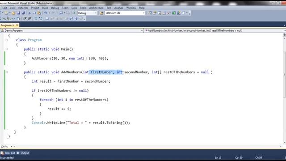286x161 pixels.
Task: Click the Toggle Bookmark icon
Action: tap(47, 18)
